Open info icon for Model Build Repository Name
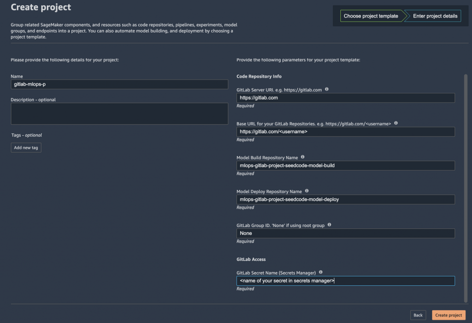Image resolution: width=472 pixels, height=323 pixels. click(302, 157)
